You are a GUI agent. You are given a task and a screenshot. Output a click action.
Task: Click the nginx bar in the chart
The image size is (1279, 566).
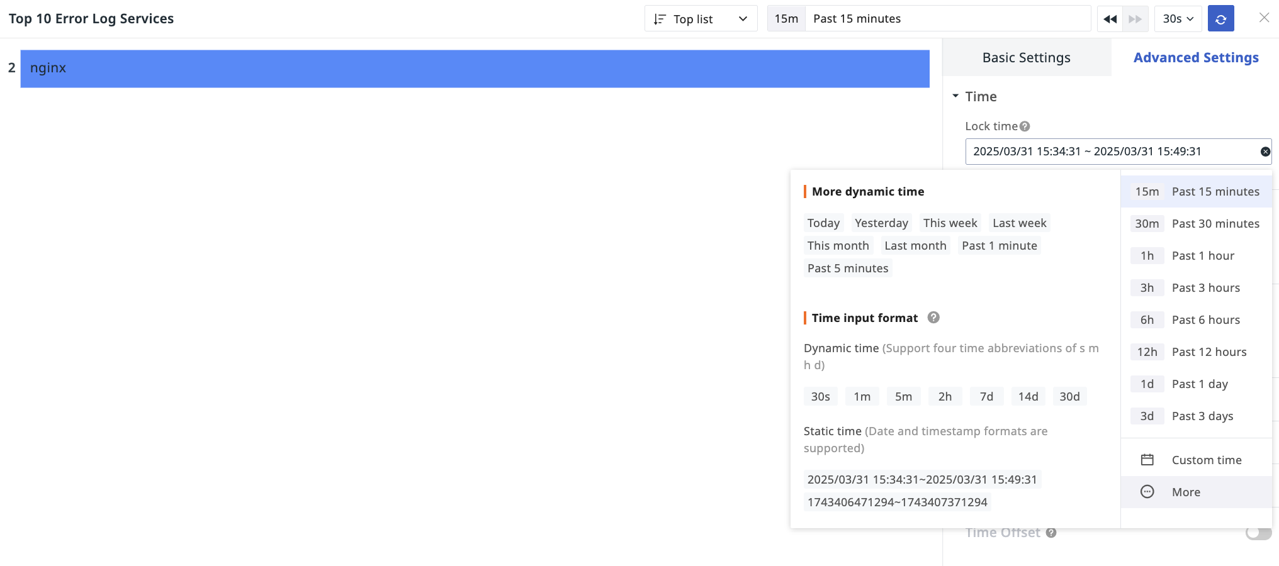click(475, 69)
